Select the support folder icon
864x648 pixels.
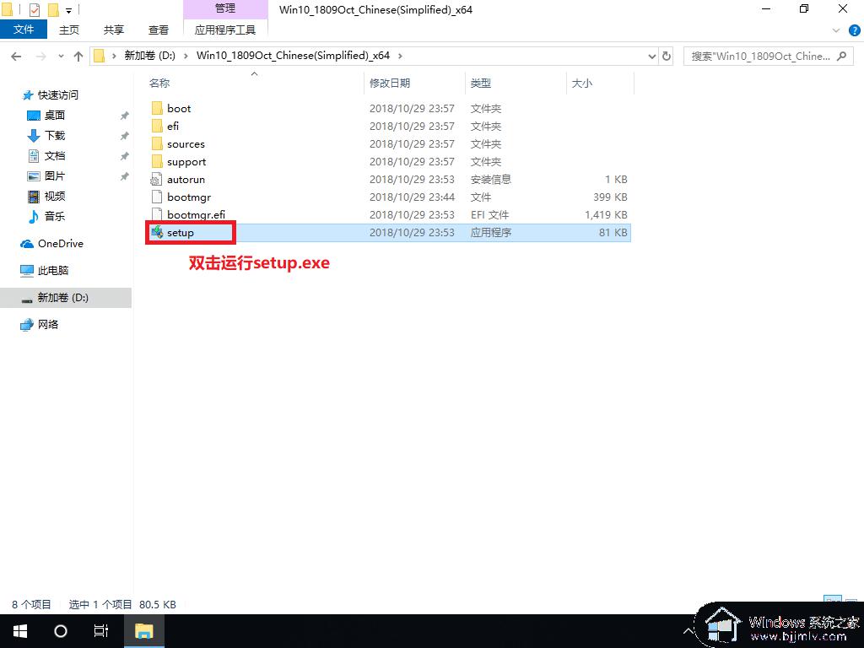(157, 161)
